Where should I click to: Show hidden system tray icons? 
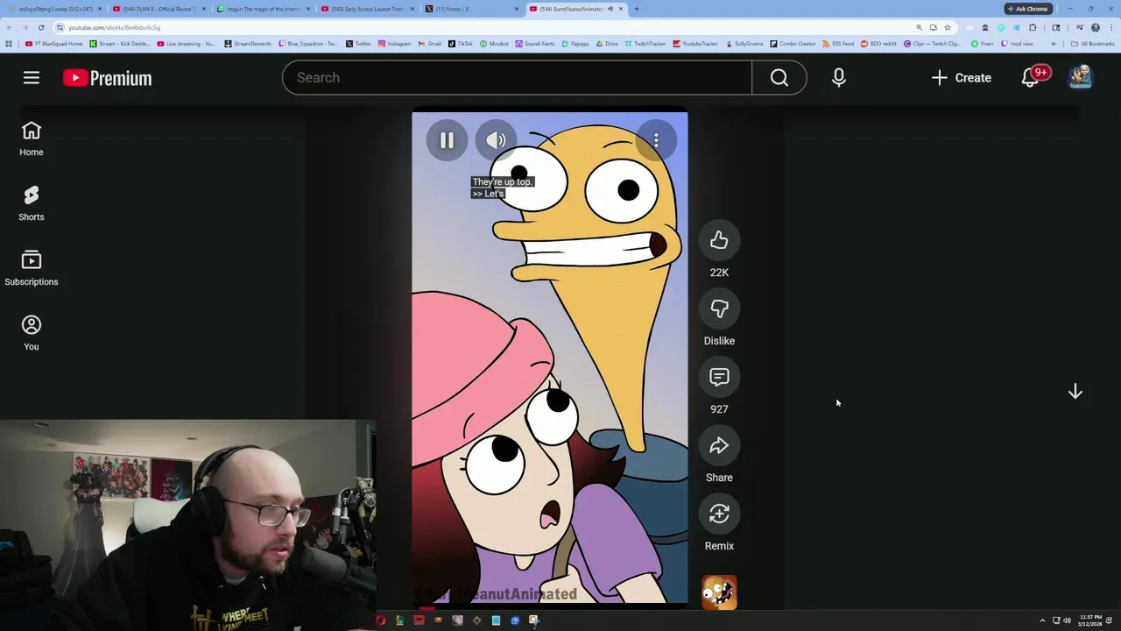(1042, 620)
